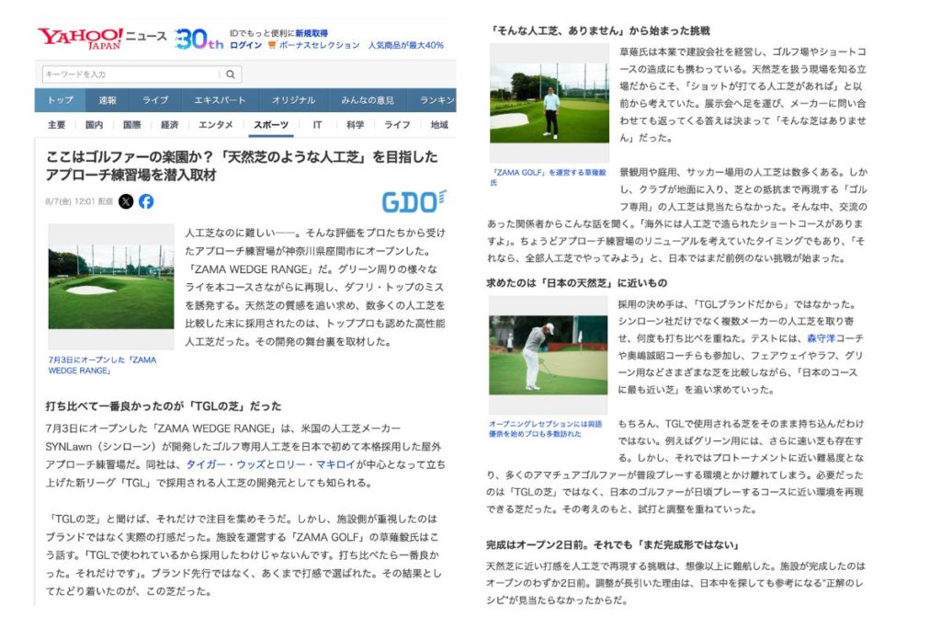Open the ZAMA WEDGE RANGE green photo

pos(111,286)
